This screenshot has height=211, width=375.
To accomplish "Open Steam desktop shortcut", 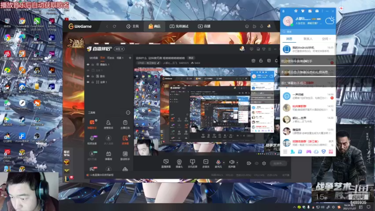I will 22,121.
